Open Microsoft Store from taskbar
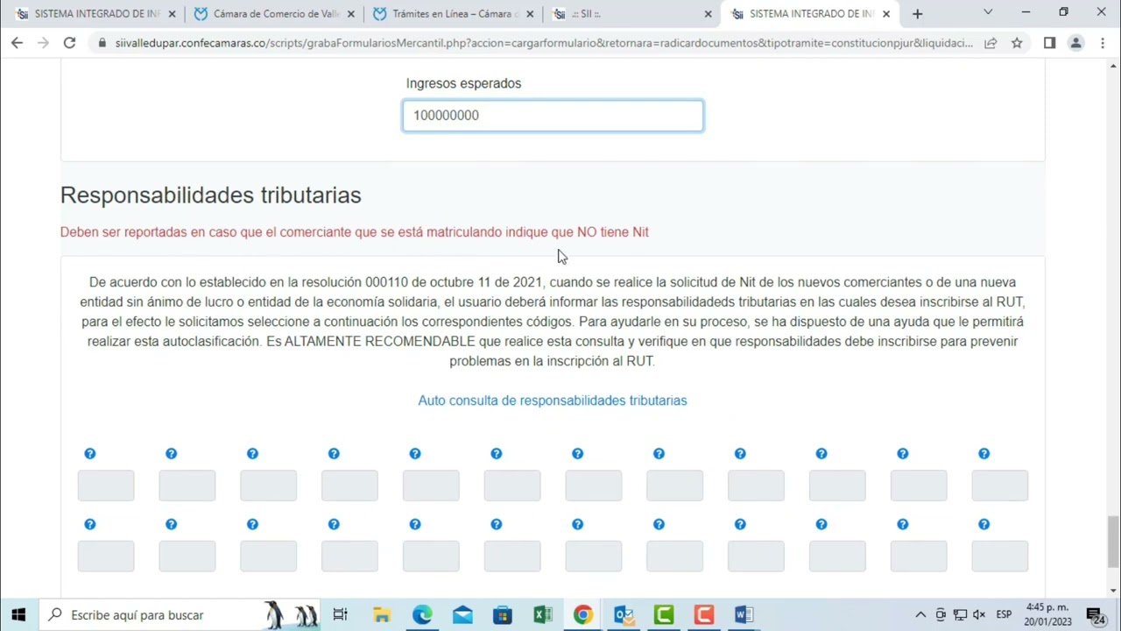Image resolution: width=1121 pixels, height=631 pixels. 503,614
